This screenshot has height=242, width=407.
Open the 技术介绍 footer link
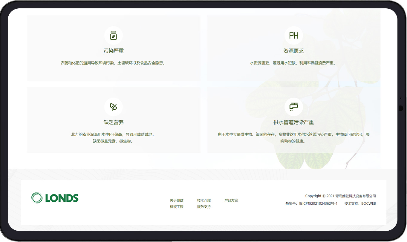(204, 200)
